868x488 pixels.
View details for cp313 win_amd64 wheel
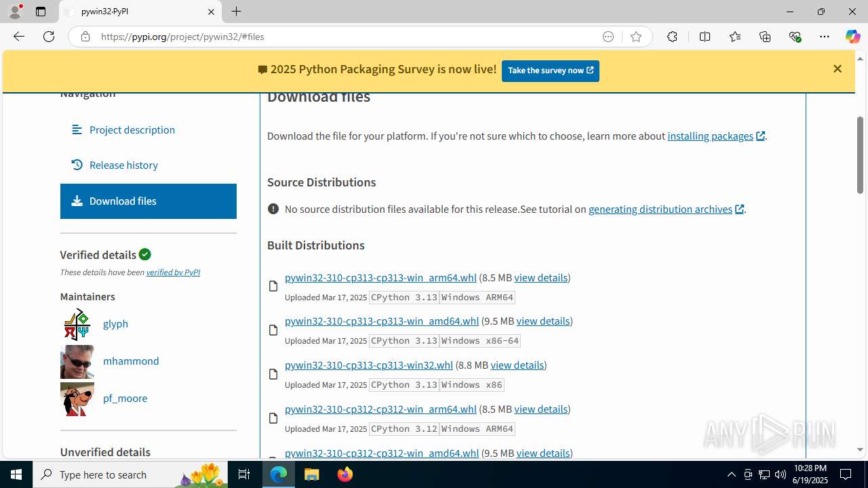click(543, 321)
